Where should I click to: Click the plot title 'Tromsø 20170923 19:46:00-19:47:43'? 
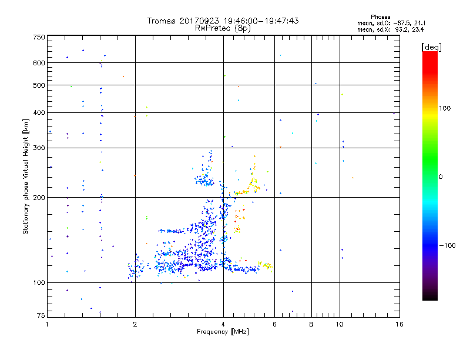[x=223, y=21]
